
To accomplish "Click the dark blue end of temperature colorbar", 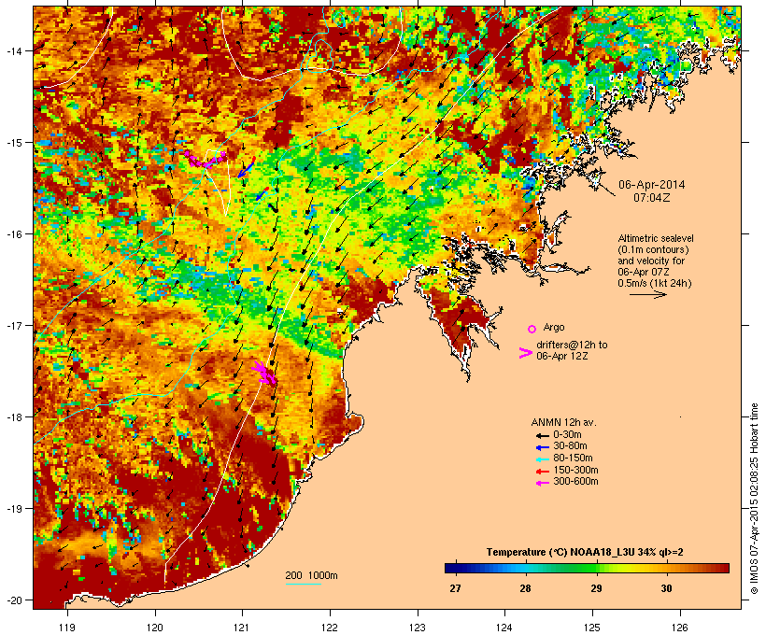I will click(x=452, y=568).
